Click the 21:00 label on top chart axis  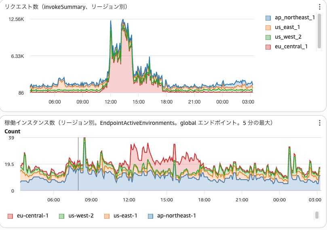point(194,102)
